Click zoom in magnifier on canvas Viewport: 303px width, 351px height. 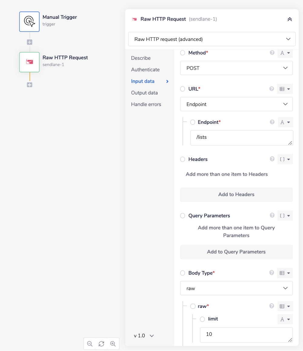pos(113,344)
